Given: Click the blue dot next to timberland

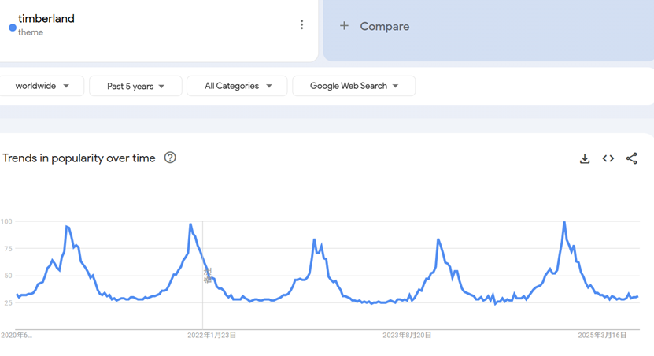Looking at the screenshot, I should coord(13,28).
